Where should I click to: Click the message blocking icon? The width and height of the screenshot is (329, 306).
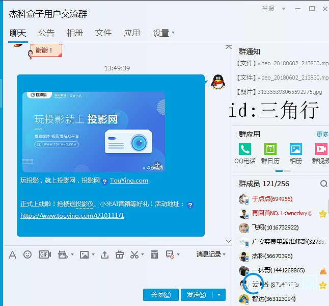170,254
